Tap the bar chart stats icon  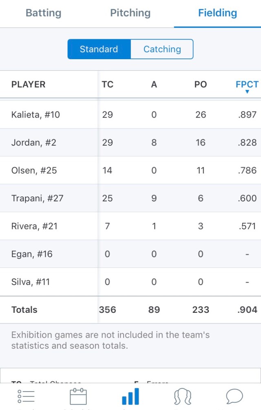[x=130, y=397]
